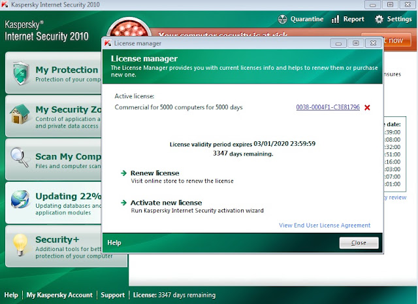The image size is (418, 304).
Task: Click the Updating globe icon
Action: pos(20,199)
